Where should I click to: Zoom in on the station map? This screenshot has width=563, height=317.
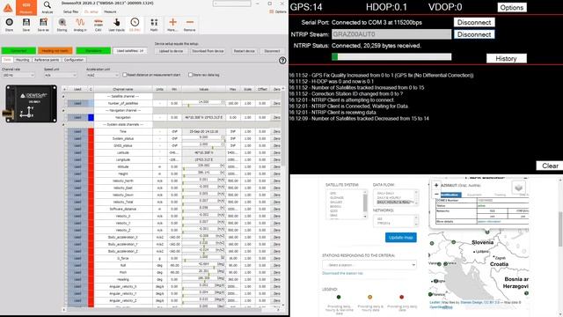click(436, 185)
